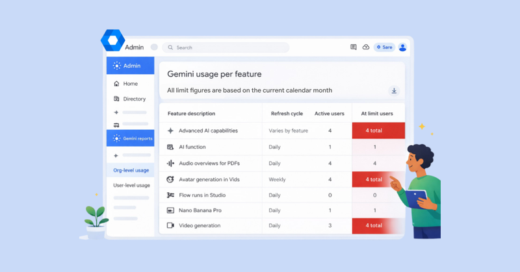Open User-level usage in the sidebar

[132, 185]
